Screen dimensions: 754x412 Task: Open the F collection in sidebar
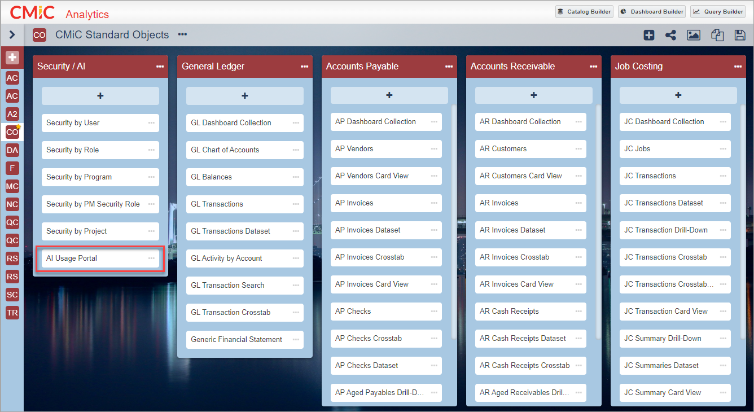click(x=12, y=168)
